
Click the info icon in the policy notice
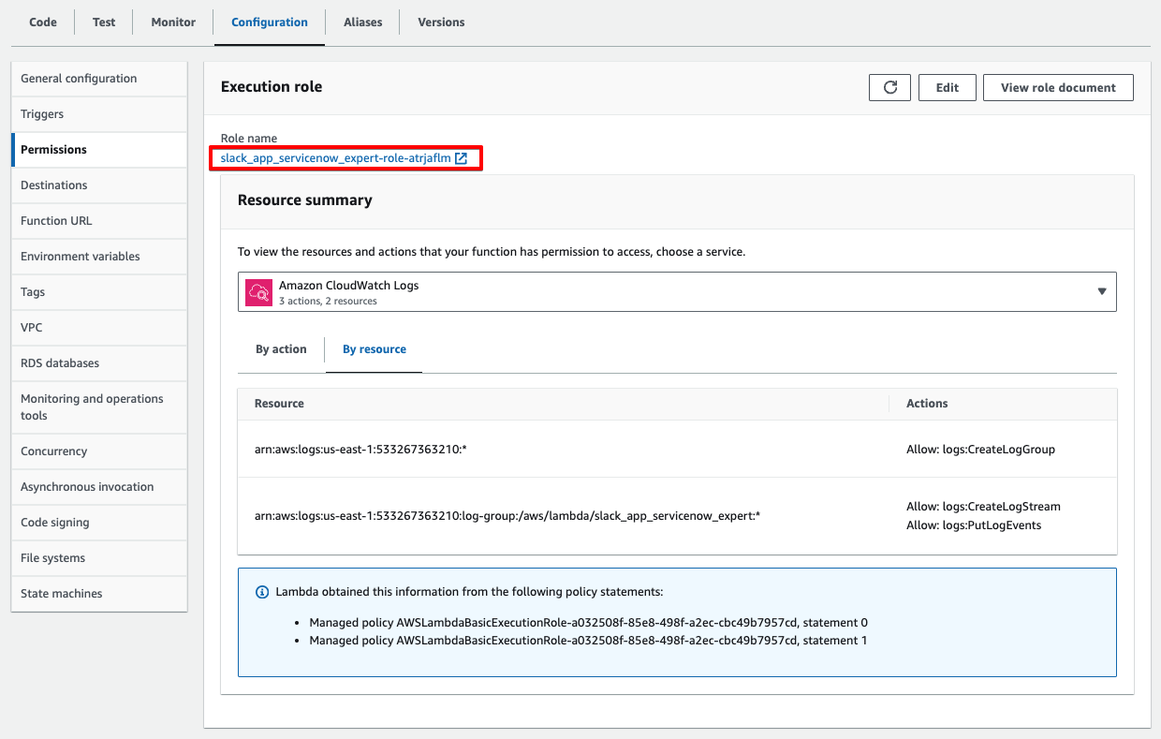[x=262, y=592]
